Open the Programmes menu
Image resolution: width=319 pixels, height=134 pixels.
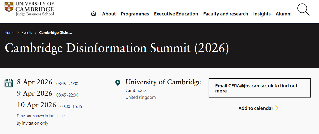coord(135,14)
